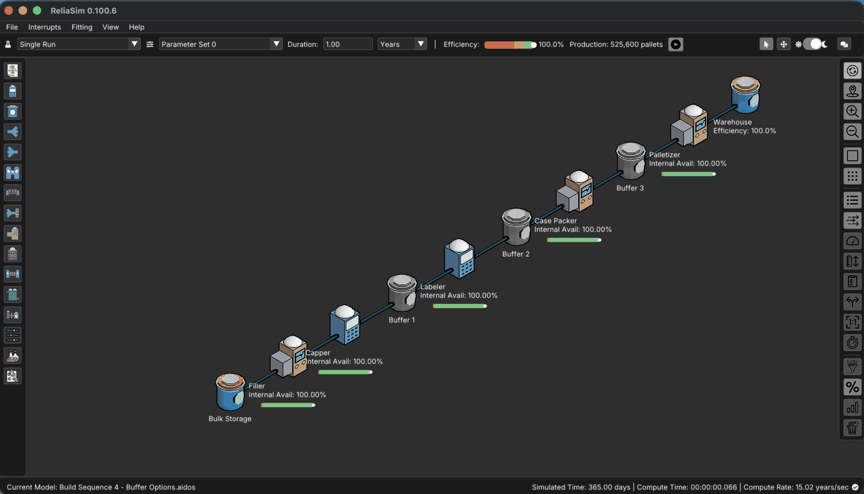Open the list view icon
Viewport: 864px width, 494px height.
click(852, 200)
